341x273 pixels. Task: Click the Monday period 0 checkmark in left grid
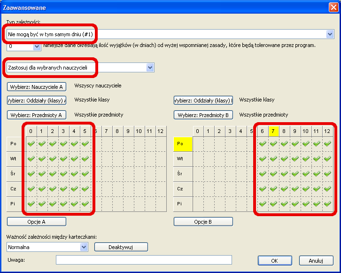click(31, 144)
